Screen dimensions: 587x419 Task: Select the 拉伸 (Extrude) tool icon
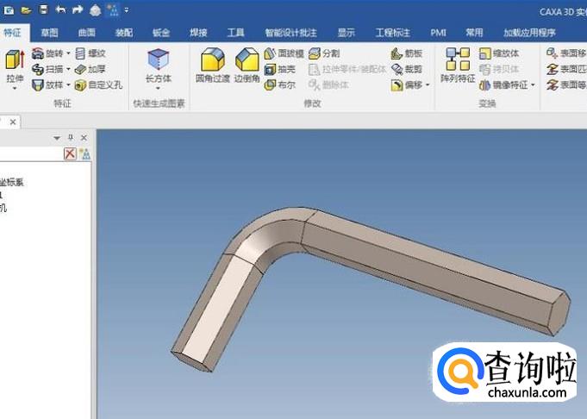coord(15,59)
